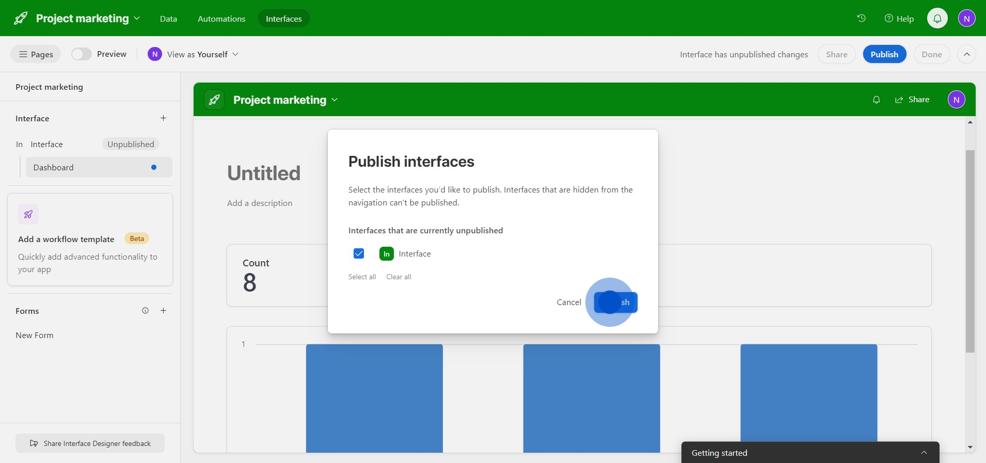Click the green In interface icon in dialog

point(387,253)
